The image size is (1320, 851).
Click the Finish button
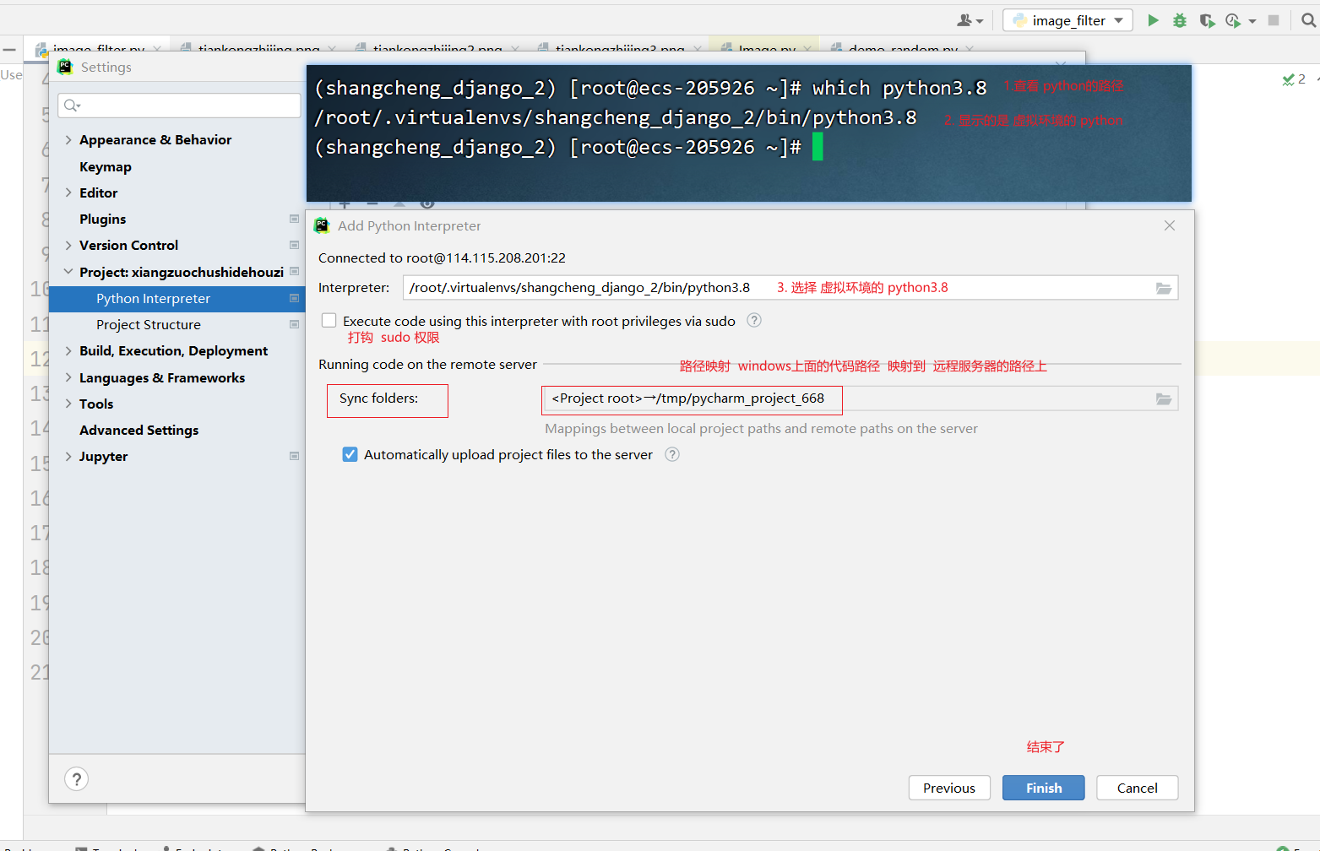point(1043,787)
